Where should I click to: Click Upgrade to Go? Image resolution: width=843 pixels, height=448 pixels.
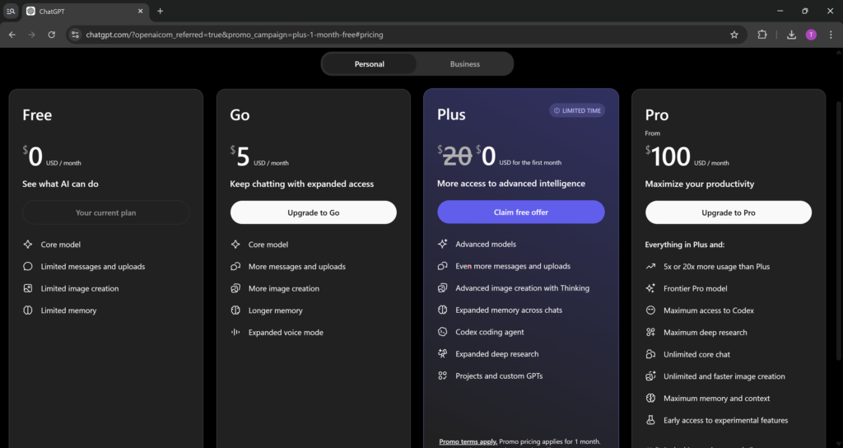click(314, 212)
